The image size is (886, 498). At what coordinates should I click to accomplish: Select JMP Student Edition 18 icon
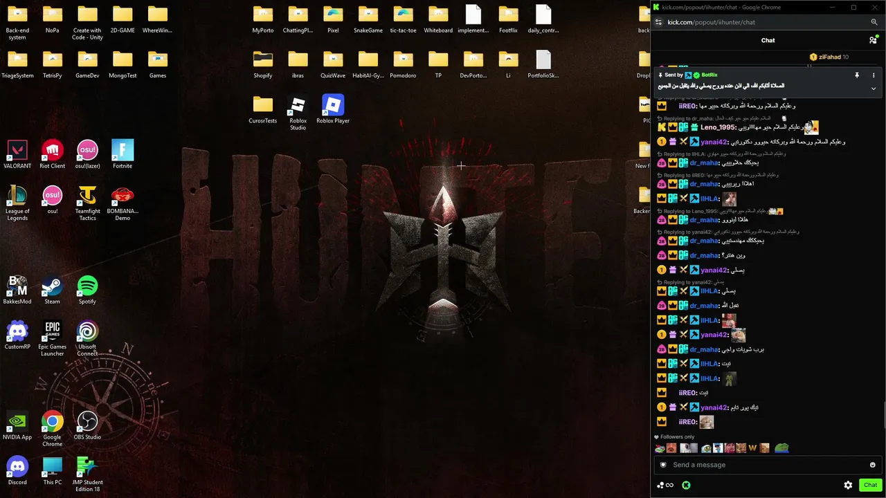87,474
